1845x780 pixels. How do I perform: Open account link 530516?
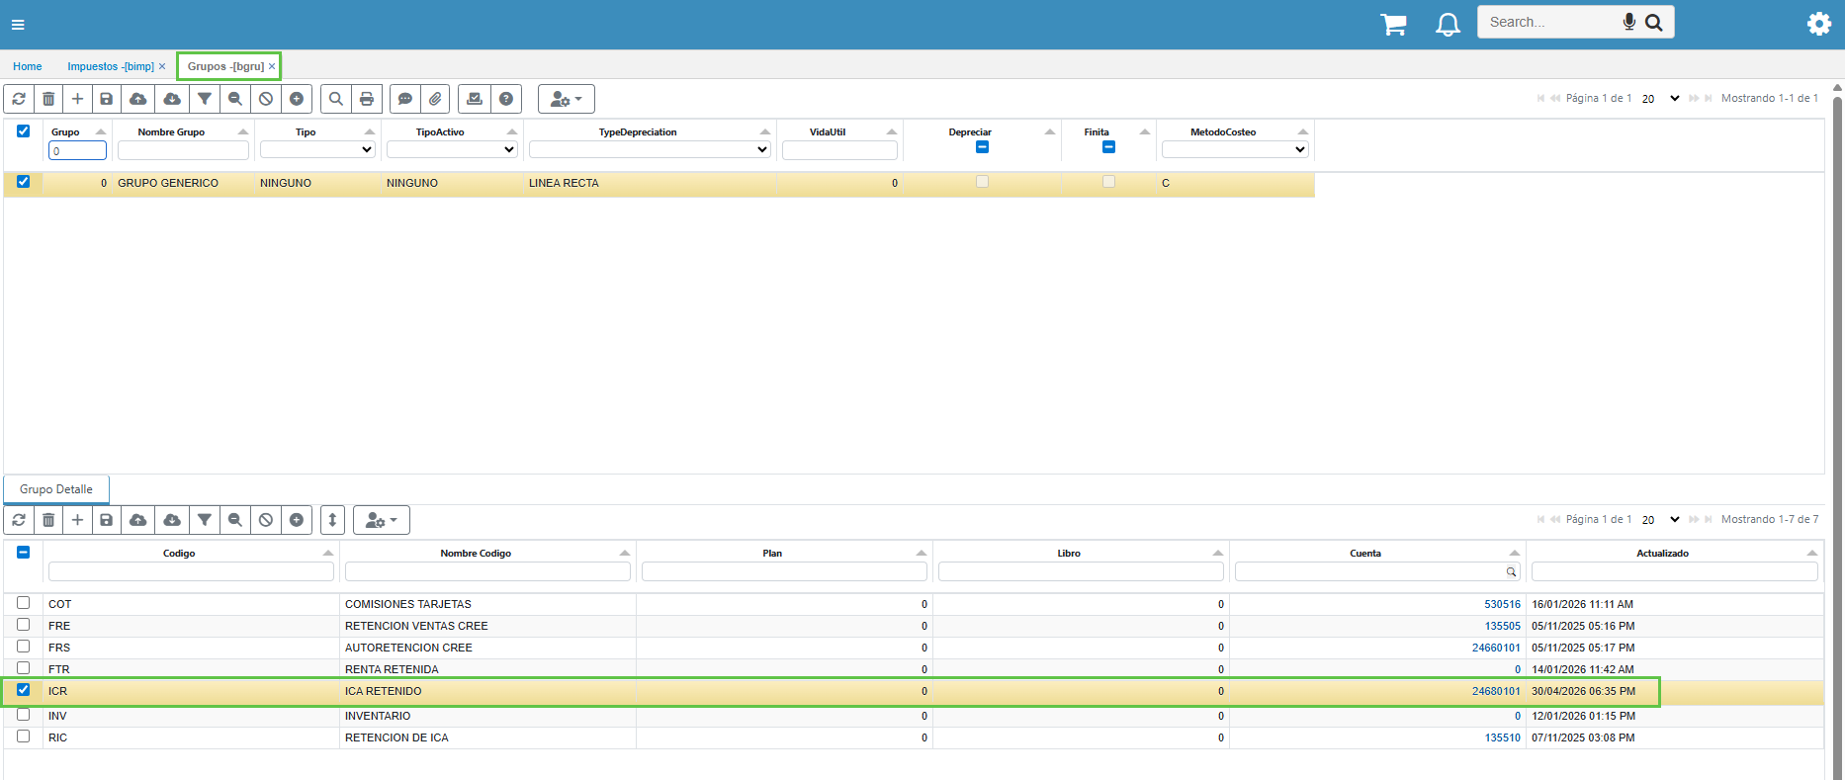point(1502,604)
